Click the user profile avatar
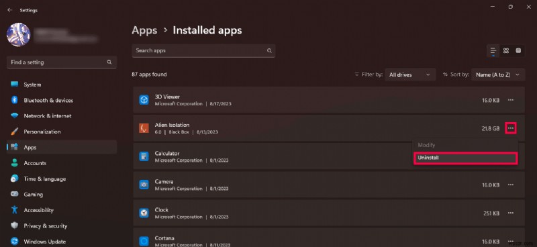537x247 pixels. pos(19,35)
